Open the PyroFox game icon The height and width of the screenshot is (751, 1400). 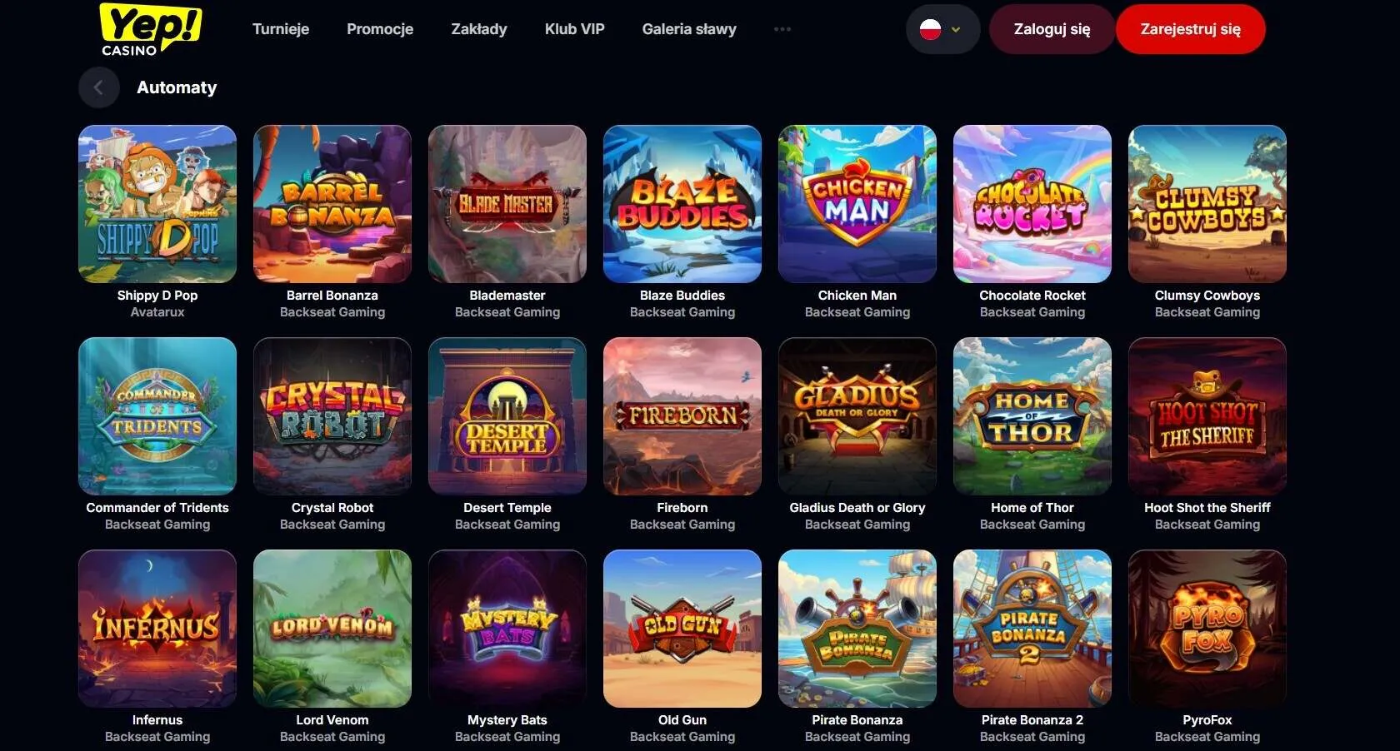pos(1207,629)
